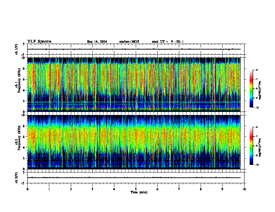Click the "3" tick on time axis
The width and height of the screenshot is (275, 212).
tap(92, 189)
